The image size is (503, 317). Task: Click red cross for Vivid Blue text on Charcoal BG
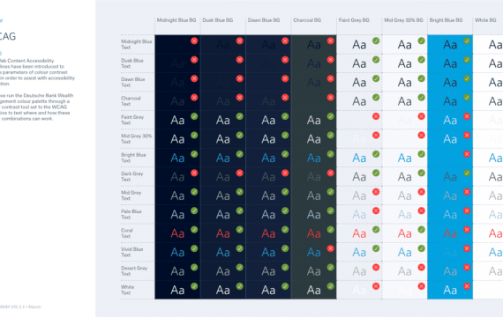[330, 248]
